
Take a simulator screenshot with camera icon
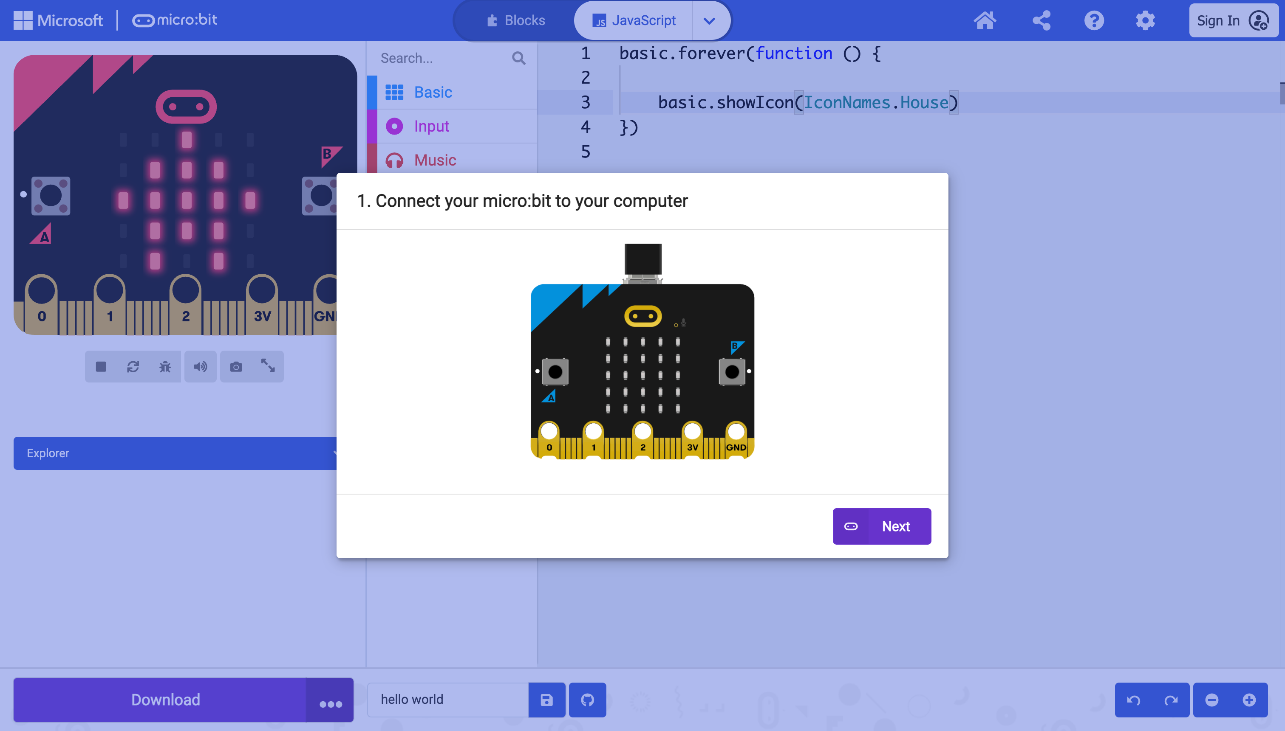236,366
